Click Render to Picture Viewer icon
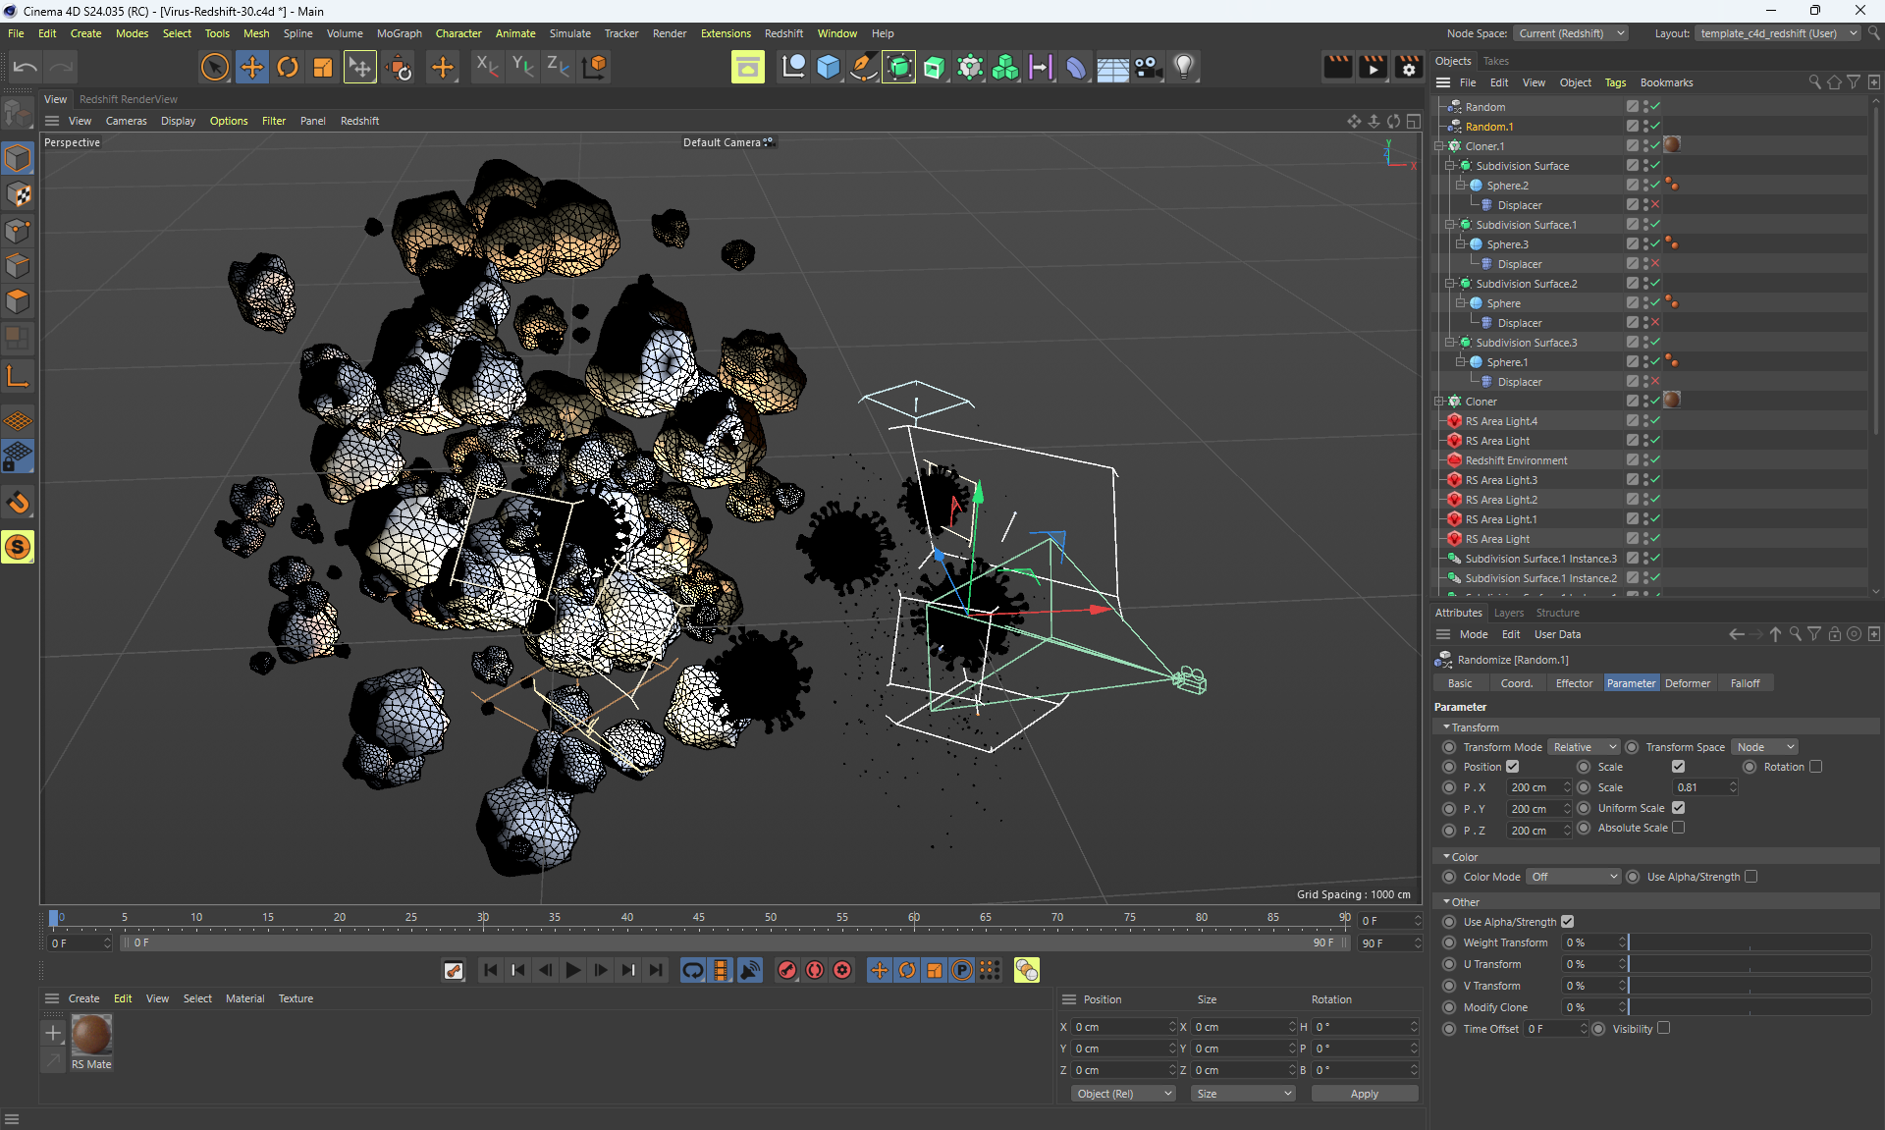Image resolution: width=1885 pixels, height=1130 pixels. (1373, 67)
